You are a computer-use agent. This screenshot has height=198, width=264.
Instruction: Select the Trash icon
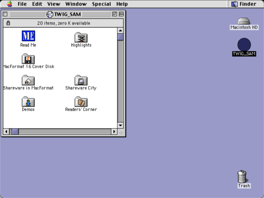point(242,176)
